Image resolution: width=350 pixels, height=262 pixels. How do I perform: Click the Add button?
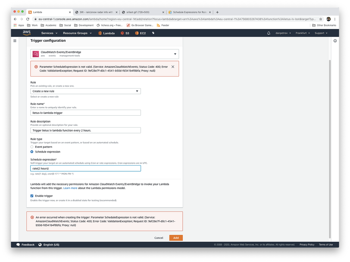pos(176,238)
